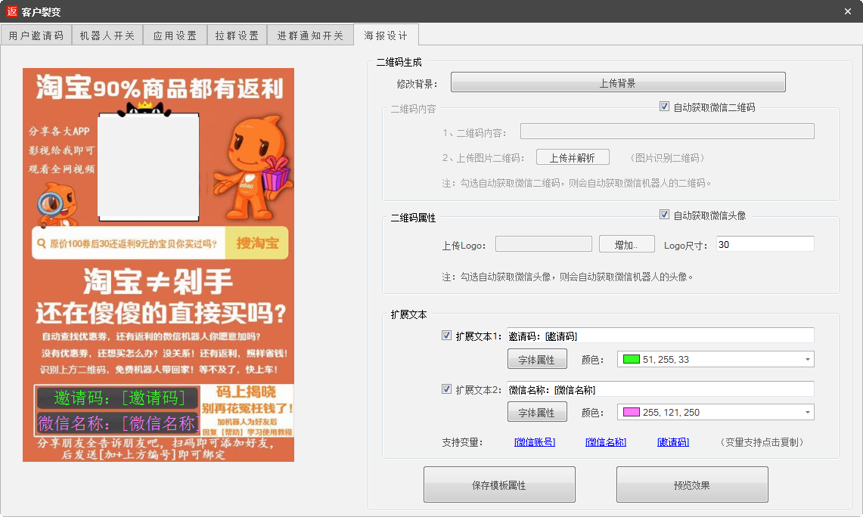Close the 客户裂变 window

click(848, 11)
